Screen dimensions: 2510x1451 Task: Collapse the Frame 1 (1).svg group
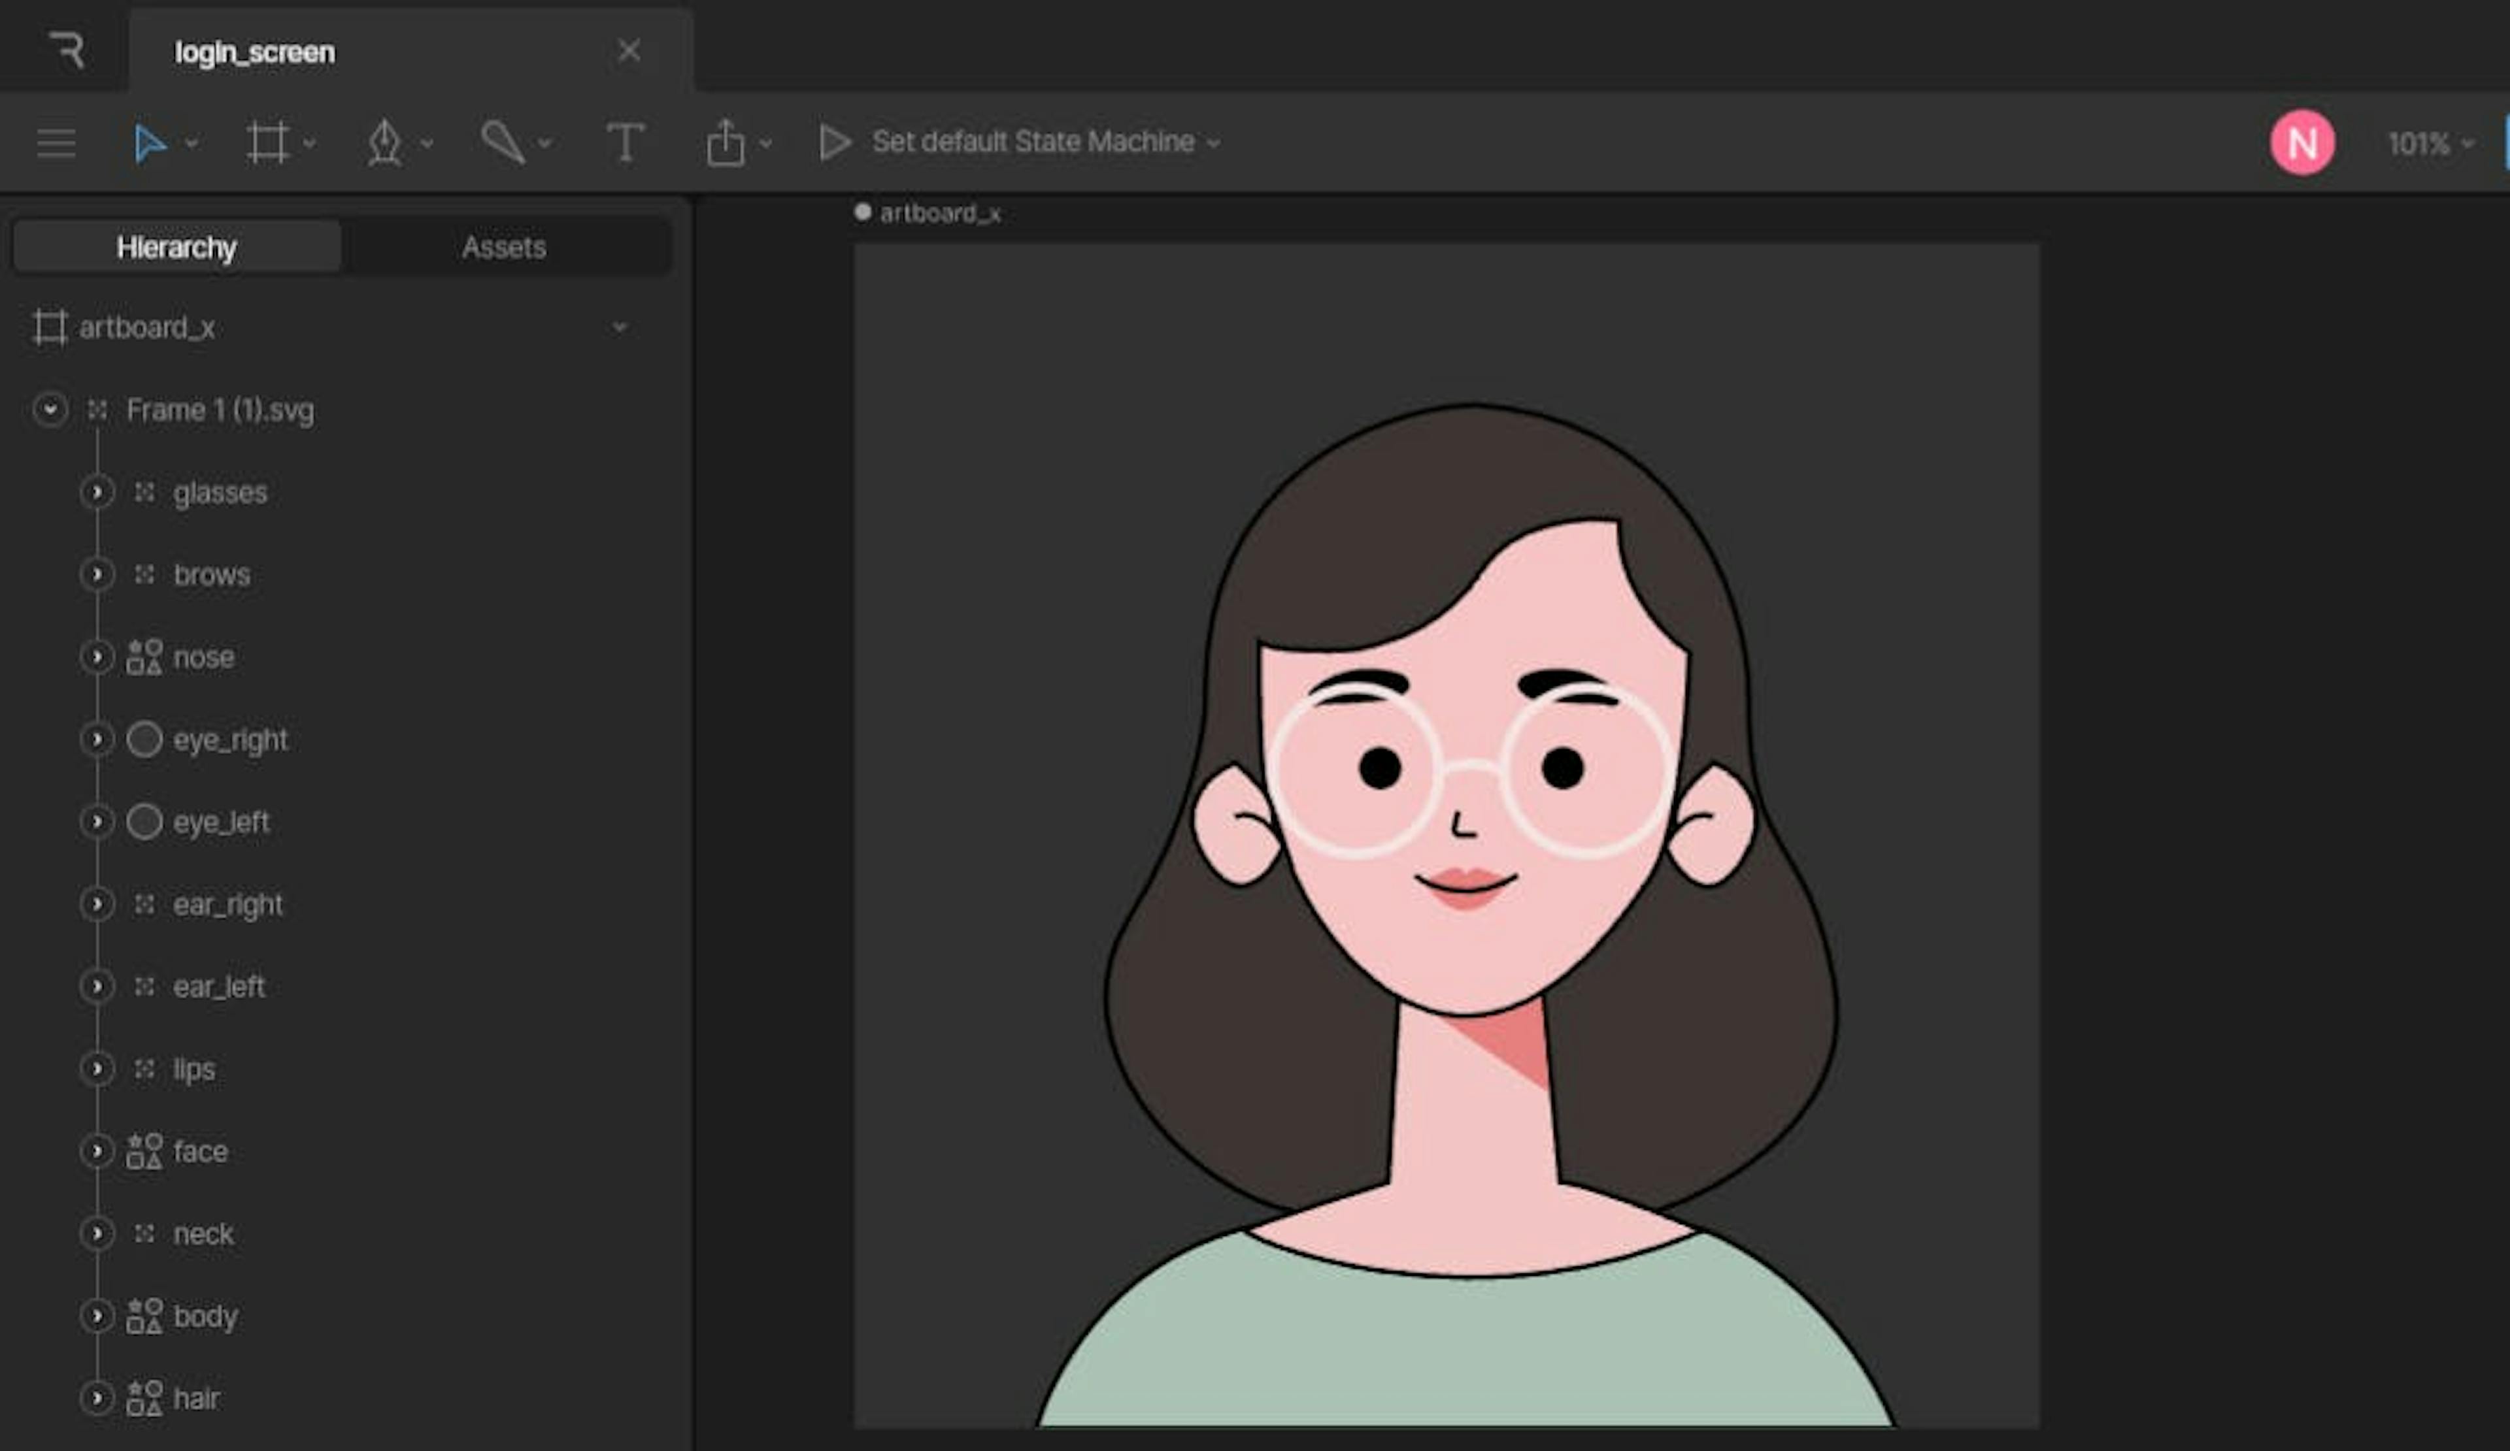tap(50, 410)
